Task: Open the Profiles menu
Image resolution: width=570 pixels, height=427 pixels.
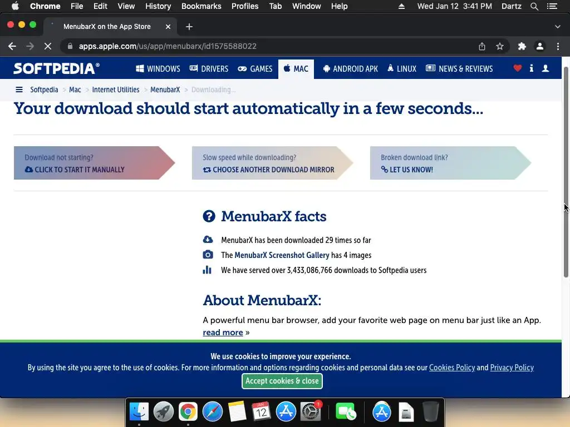Action: [x=245, y=6]
